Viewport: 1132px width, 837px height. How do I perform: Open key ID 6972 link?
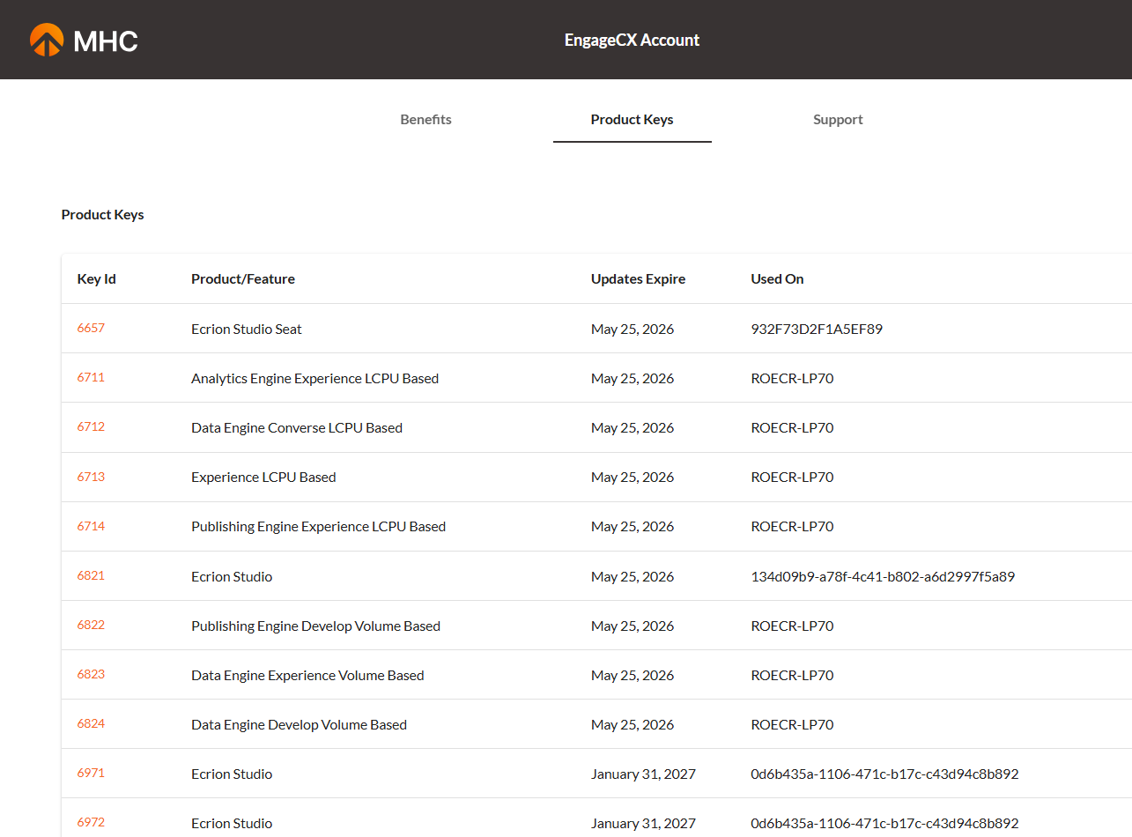pos(91,822)
